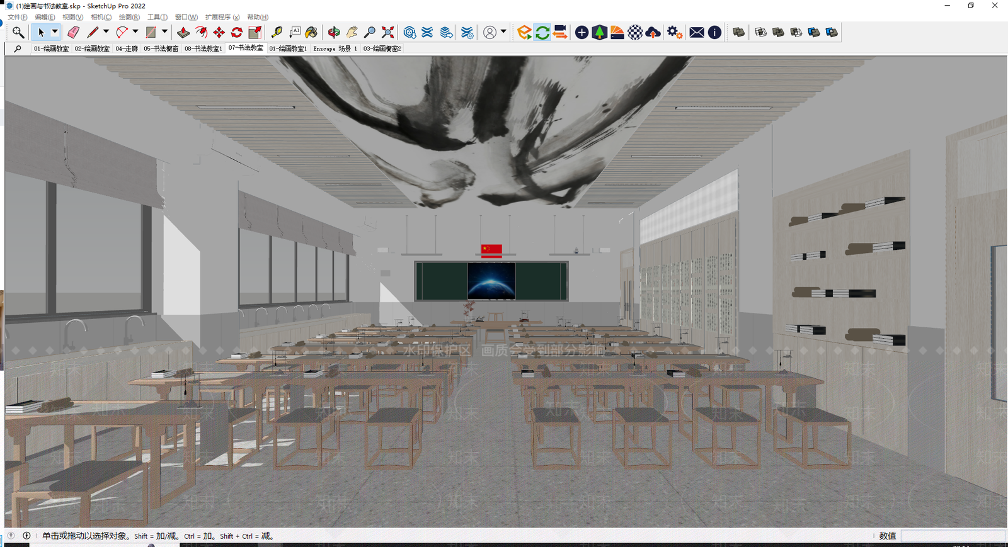Open the 相机(C) menu
Viewport: 1008px width, 547px height.
point(101,17)
